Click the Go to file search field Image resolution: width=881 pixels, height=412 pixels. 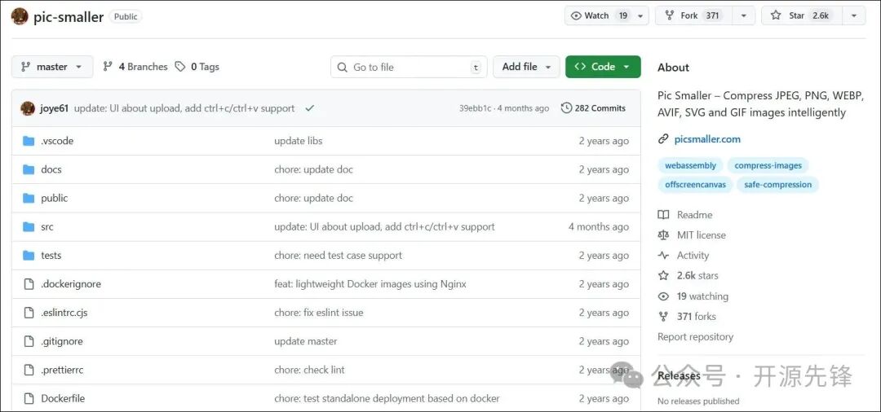click(x=408, y=67)
